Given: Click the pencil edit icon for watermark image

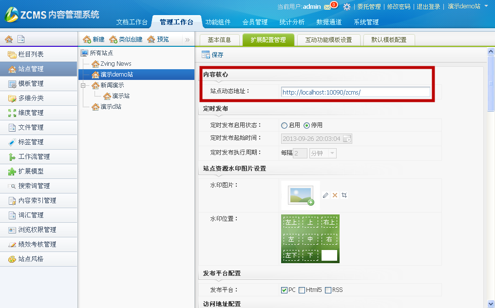Looking at the screenshot, I should (325, 195).
